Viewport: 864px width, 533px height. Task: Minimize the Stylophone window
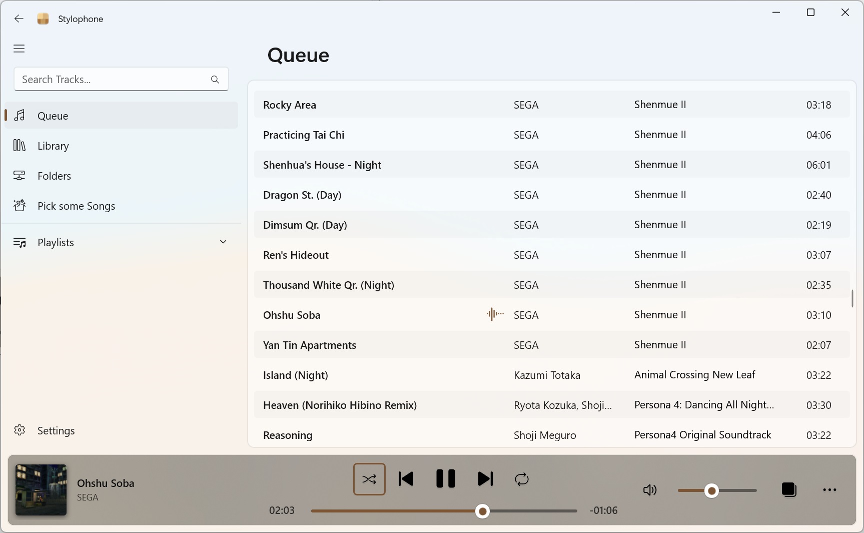point(776,13)
